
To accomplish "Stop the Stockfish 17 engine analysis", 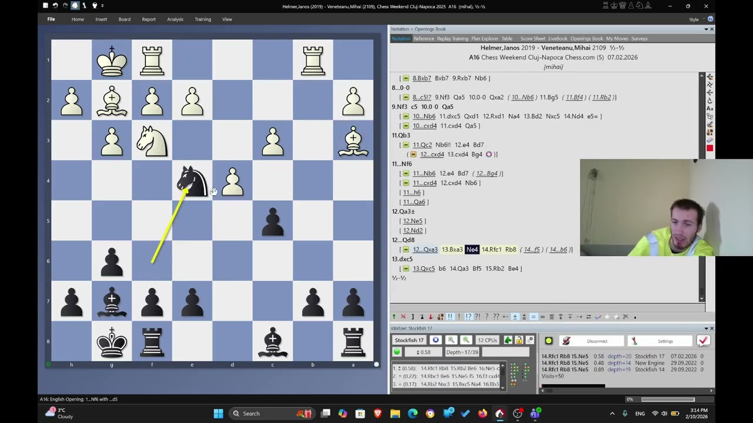I will coord(436,340).
